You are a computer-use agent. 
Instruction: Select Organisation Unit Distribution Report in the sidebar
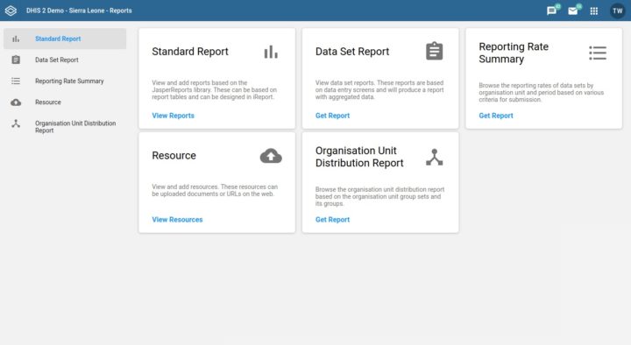65,127
